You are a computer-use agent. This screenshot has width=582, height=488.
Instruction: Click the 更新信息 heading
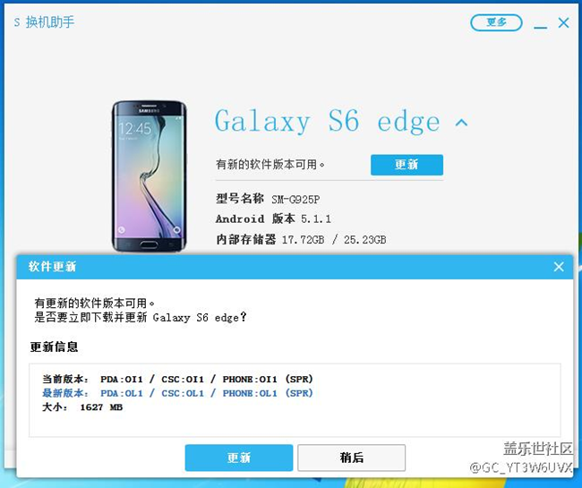click(55, 347)
